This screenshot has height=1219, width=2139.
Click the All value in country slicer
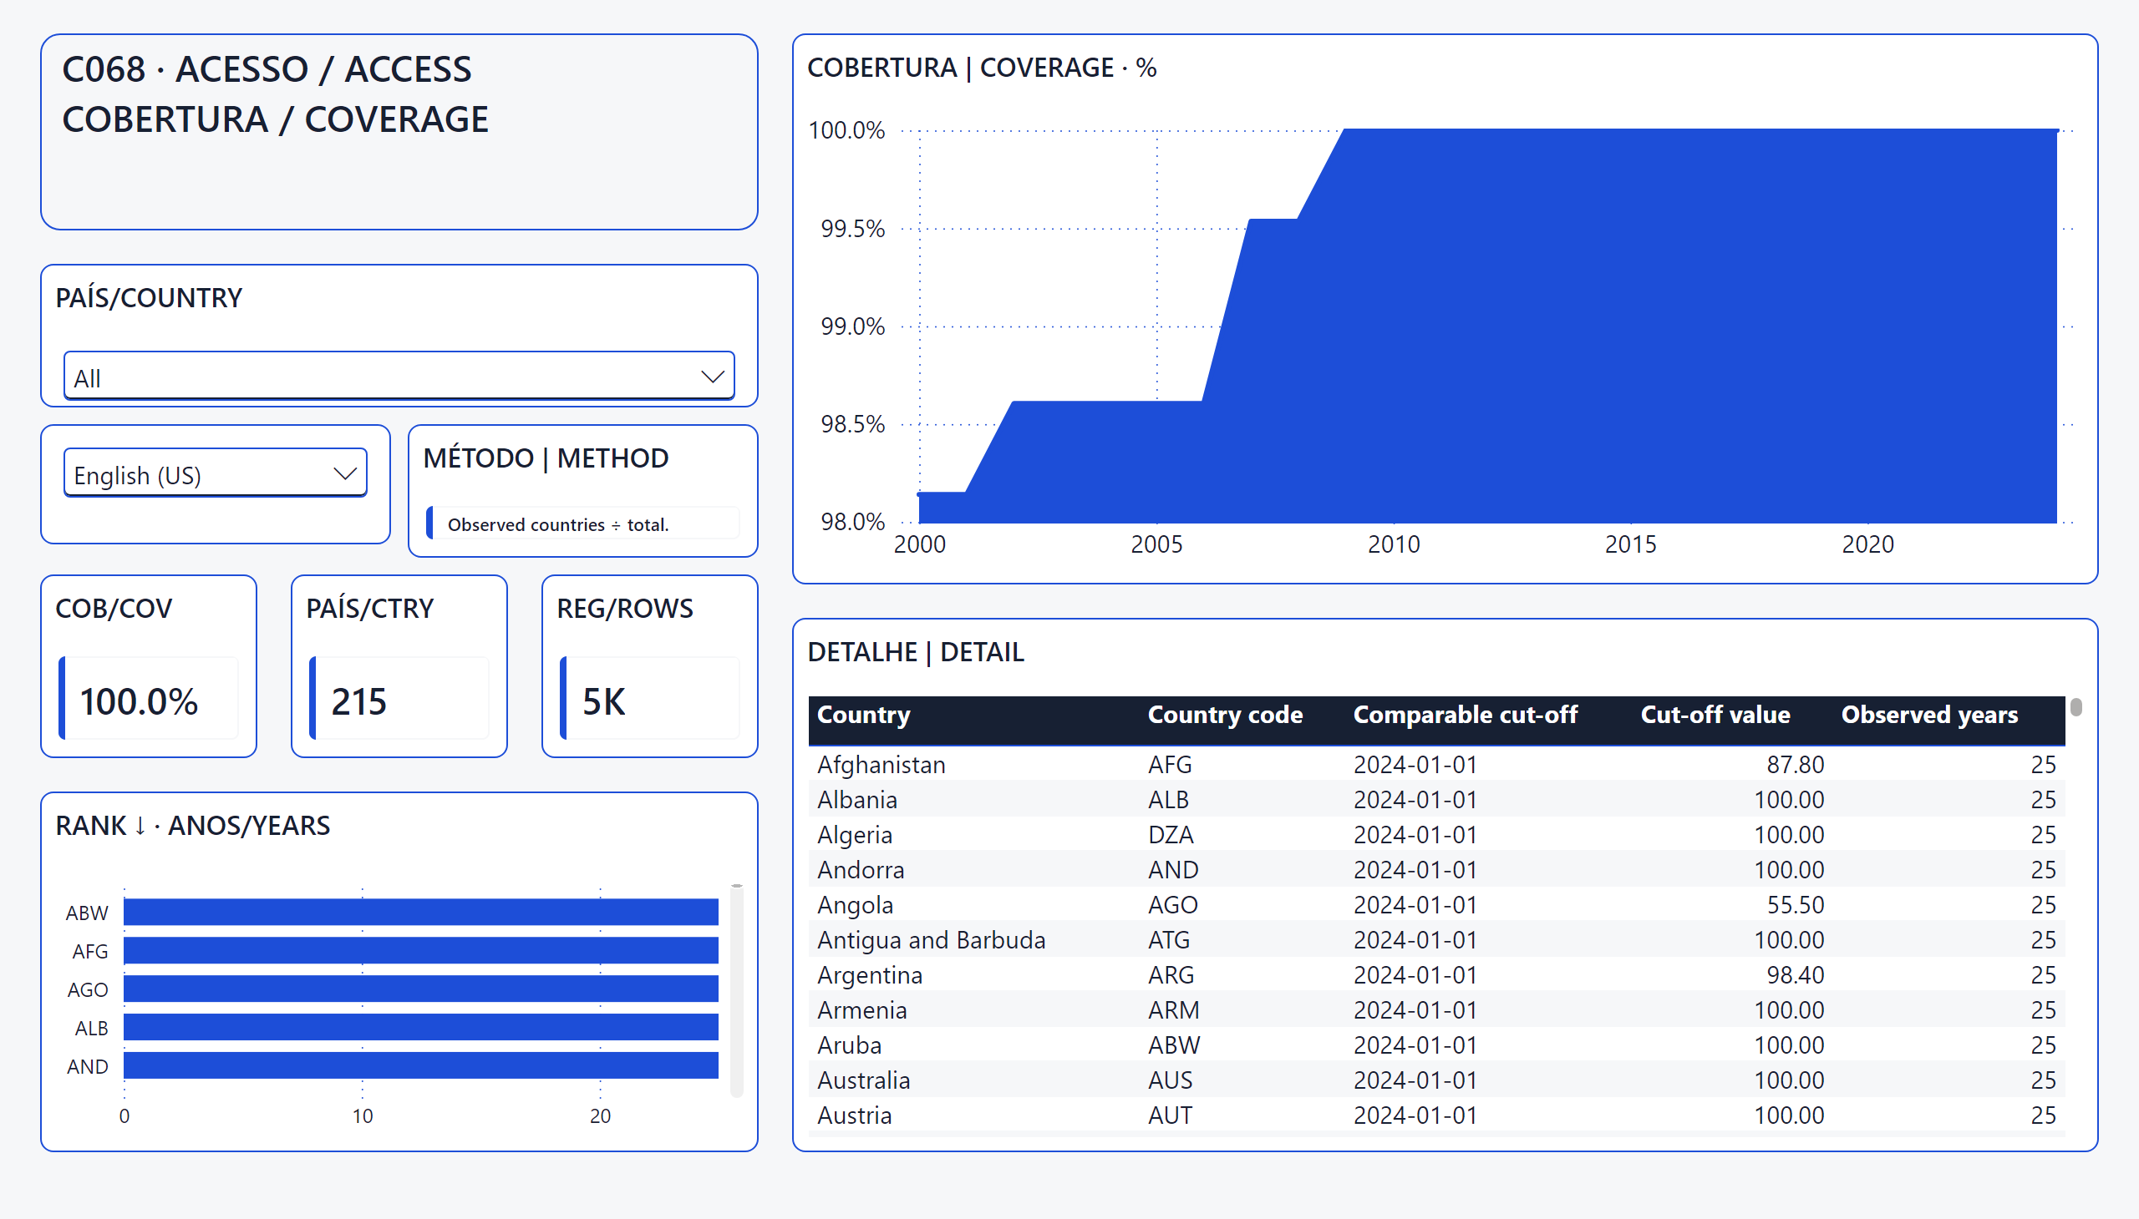87,378
